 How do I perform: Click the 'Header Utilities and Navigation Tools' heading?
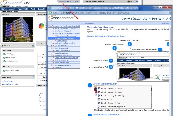[x=106, y=36]
